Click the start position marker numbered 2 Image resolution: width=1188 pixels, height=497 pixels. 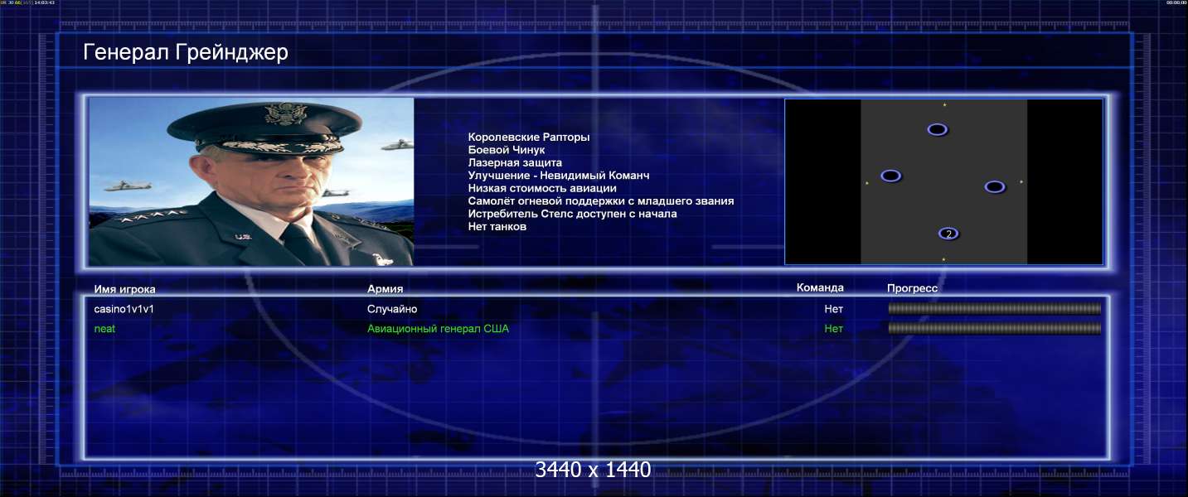point(948,234)
